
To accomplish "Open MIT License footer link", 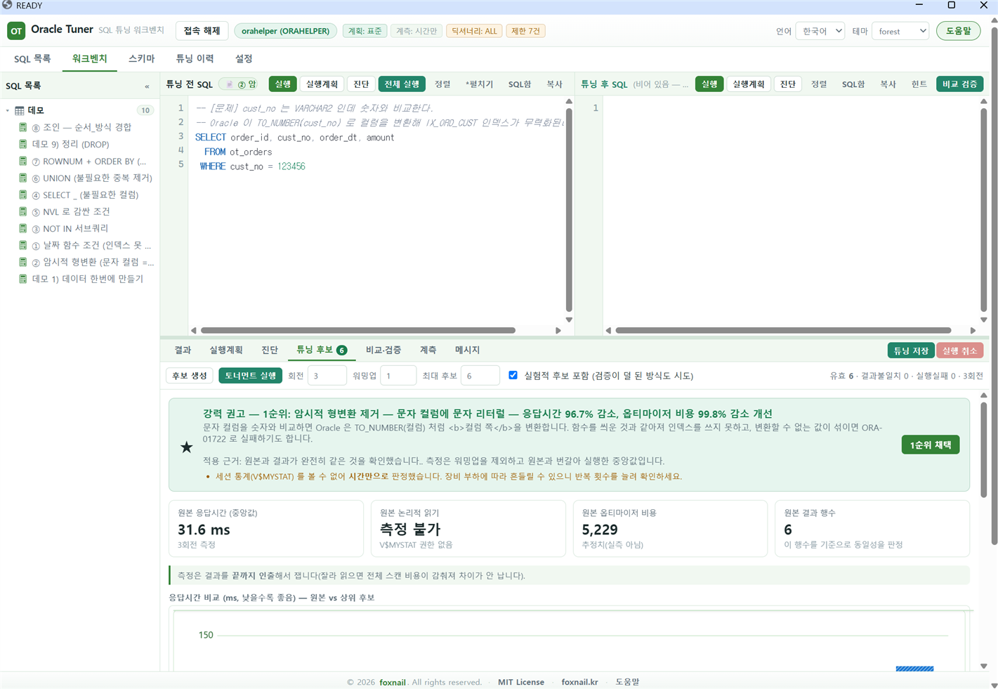I will click(521, 682).
